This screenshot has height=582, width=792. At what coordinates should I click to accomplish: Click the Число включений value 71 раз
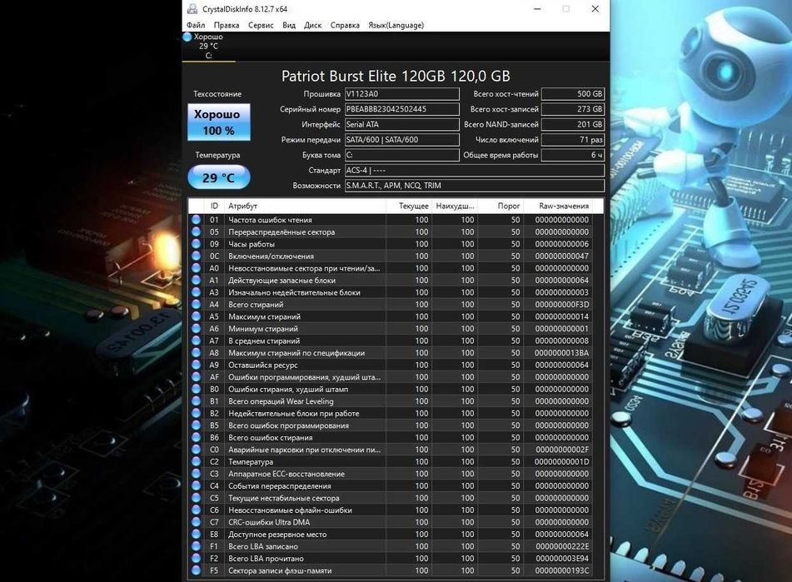tap(573, 140)
